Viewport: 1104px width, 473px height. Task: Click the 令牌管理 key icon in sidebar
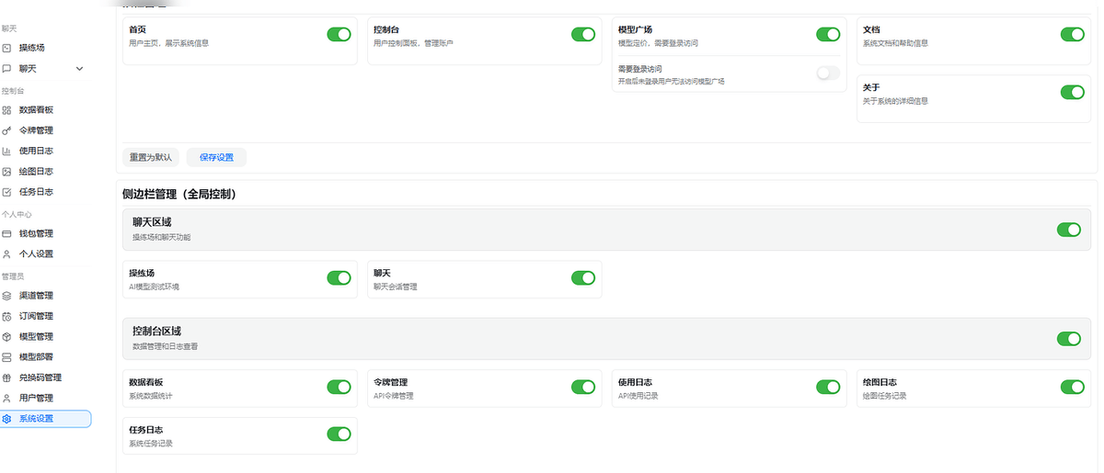click(x=6, y=130)
